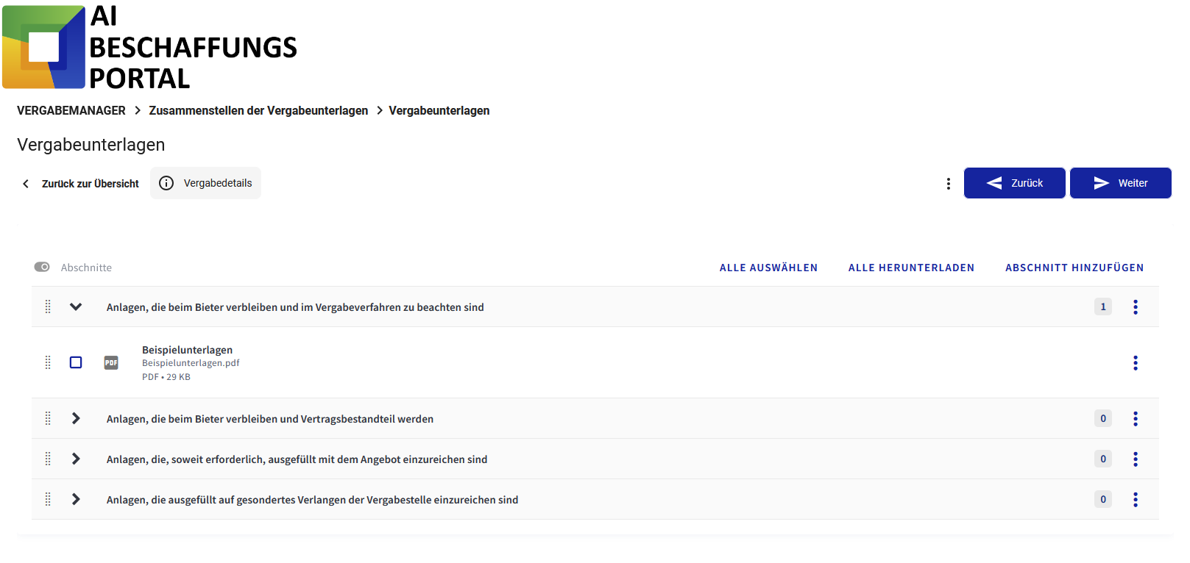Click the AI Beschaffungsportal logo
Screen dimensions: 1190x563
[x=44, y=47]
